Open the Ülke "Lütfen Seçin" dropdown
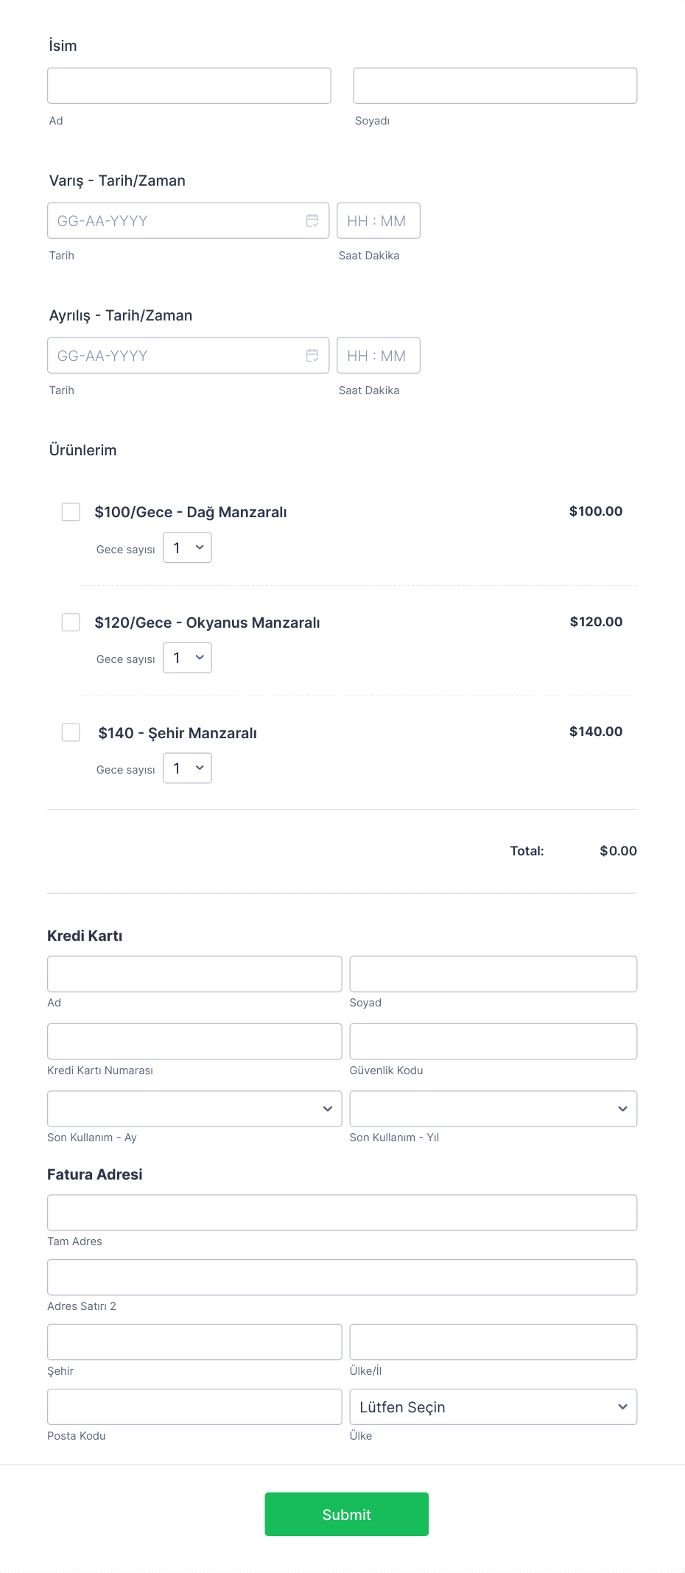Image resolution: width=685 pixels, height=1573 pixels. [493, 1407]
